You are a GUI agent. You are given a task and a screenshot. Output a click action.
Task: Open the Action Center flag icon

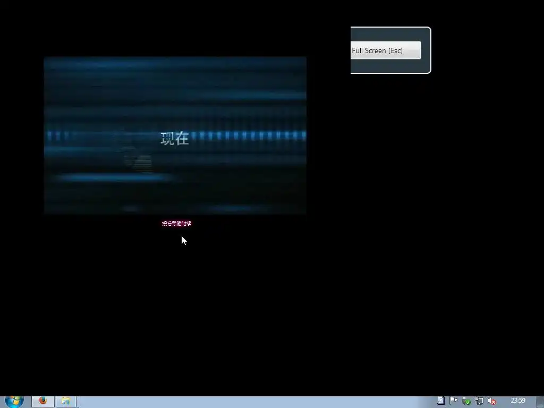454,401
